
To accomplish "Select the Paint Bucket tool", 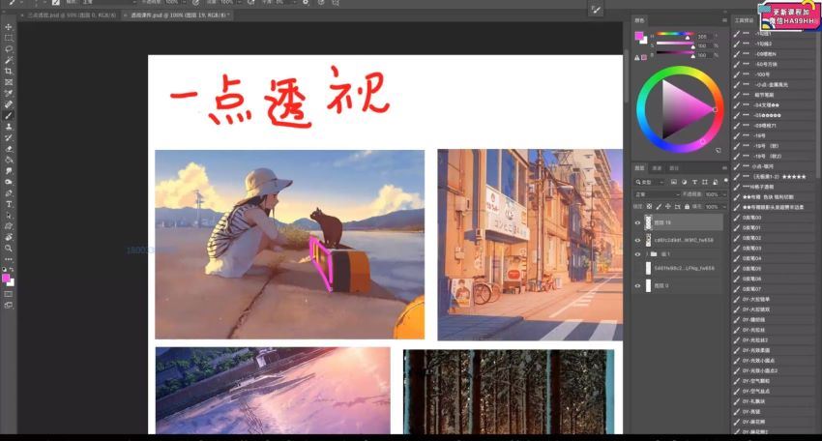I will point(9,160).
